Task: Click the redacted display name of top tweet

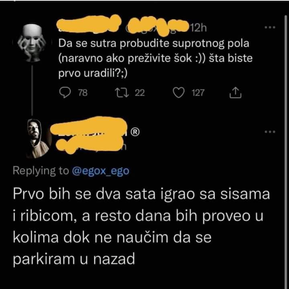Action: (88, 24)
